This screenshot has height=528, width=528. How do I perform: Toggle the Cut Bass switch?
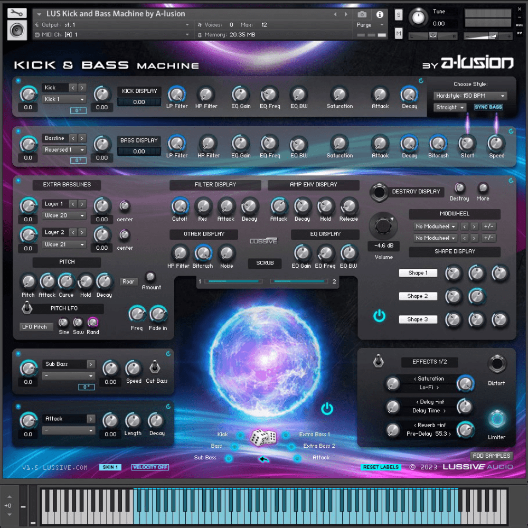(x=155, y=367)
